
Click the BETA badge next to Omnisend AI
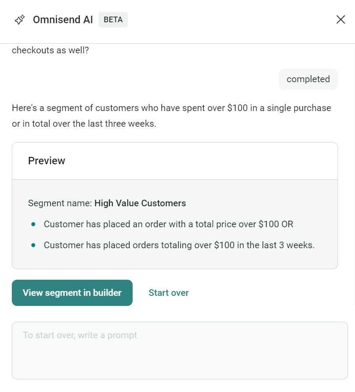tap(112, 20)
